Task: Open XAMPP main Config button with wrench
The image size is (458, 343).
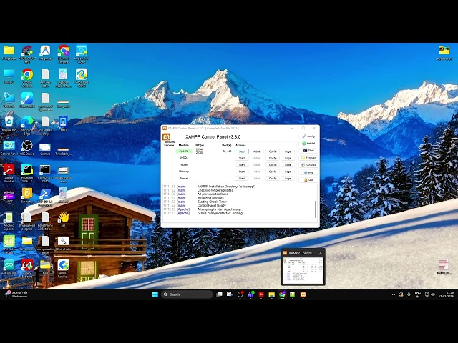Action: 308,136
